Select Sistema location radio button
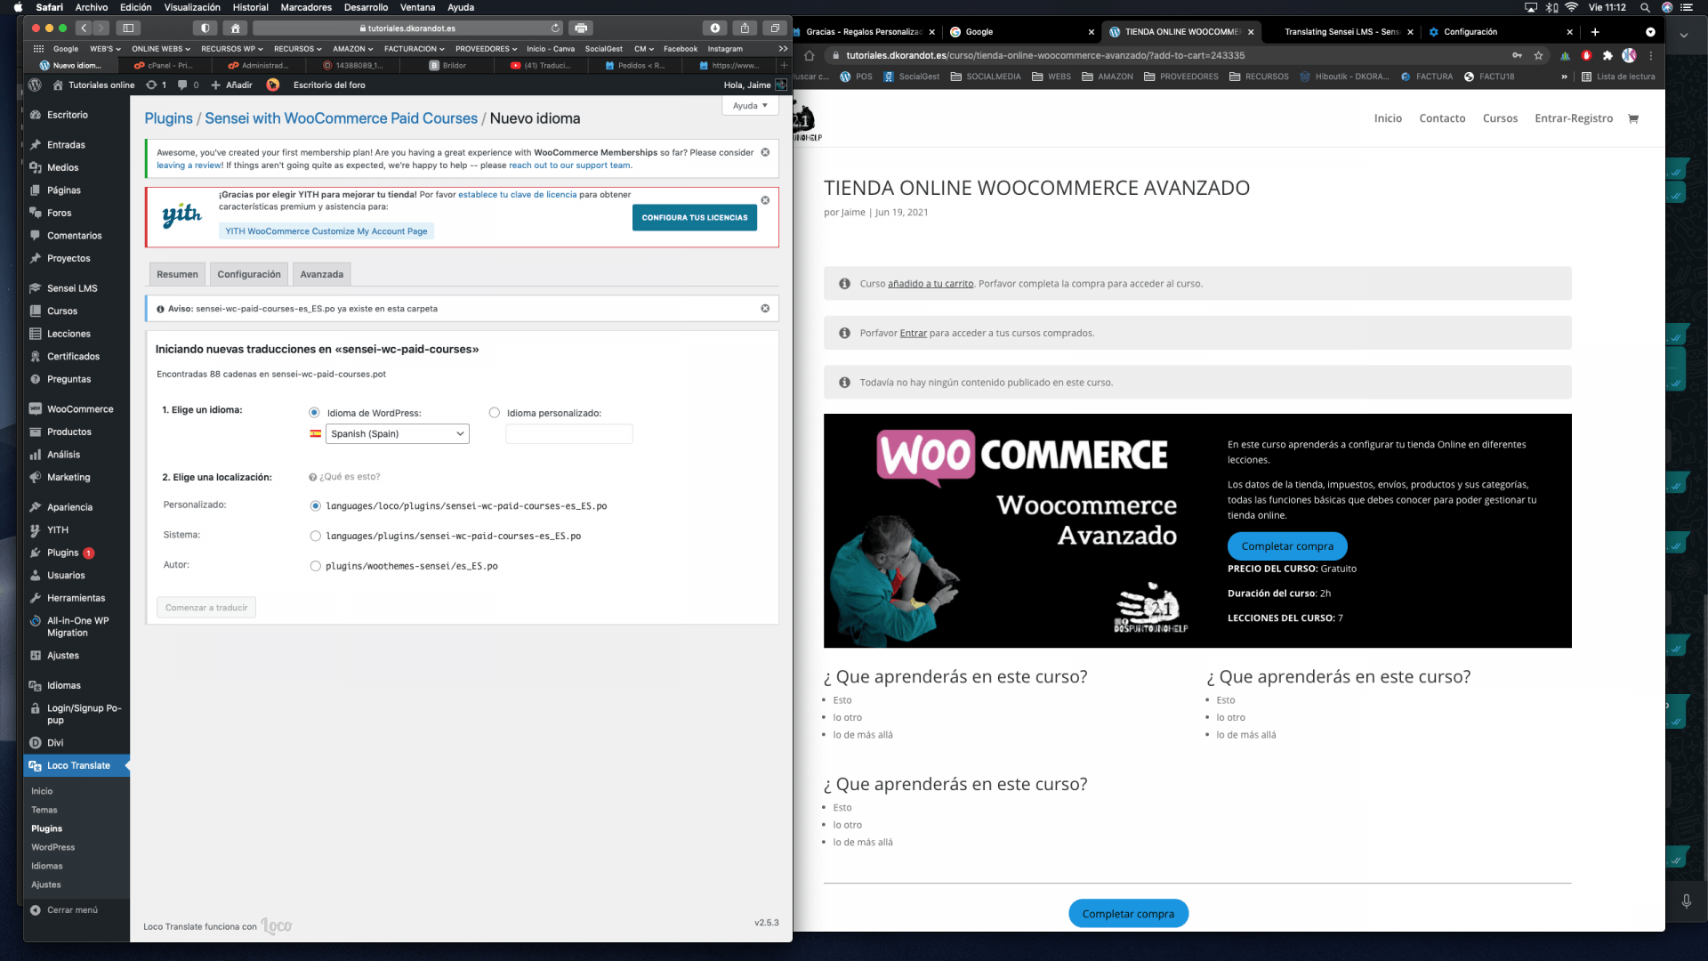The width and height of the screenshot is (1708, 961). click(x=315, y=536)
